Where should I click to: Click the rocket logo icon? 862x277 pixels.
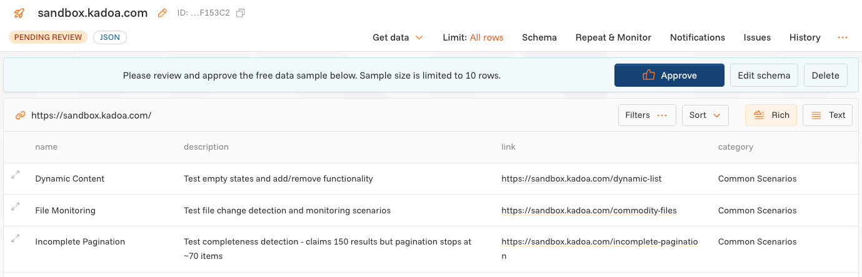pos(19,12)
